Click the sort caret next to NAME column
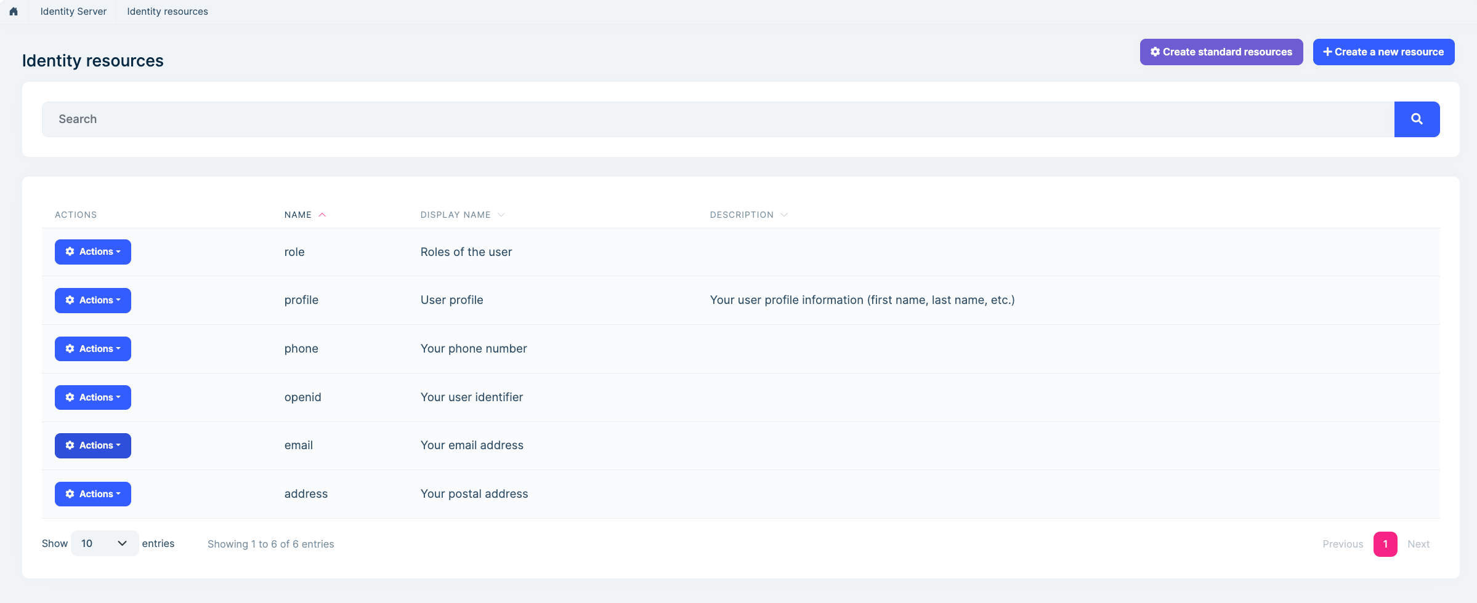 [322, 214]
